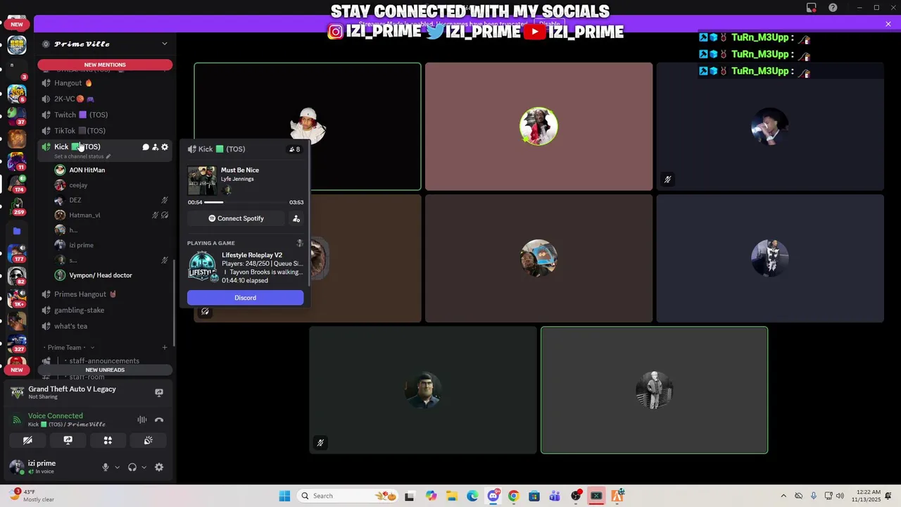901x507 pixels.
Task: Join the TikTok (TOS) voice channel
Action: tap(104, 131)
